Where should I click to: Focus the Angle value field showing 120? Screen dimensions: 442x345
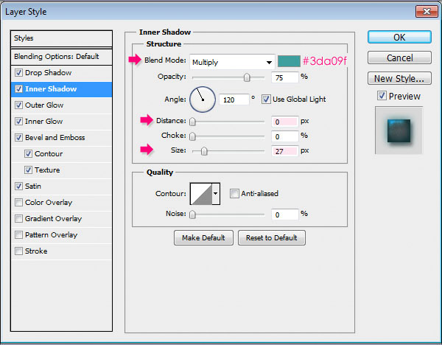[x=234, y=100]
